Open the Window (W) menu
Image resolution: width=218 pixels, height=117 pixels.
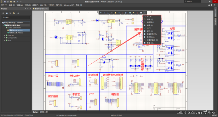click(x=69, y=5)
